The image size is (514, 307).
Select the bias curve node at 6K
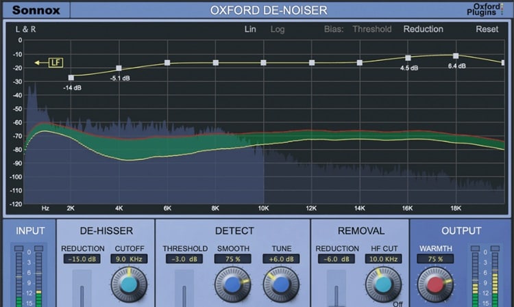[167, 63]
